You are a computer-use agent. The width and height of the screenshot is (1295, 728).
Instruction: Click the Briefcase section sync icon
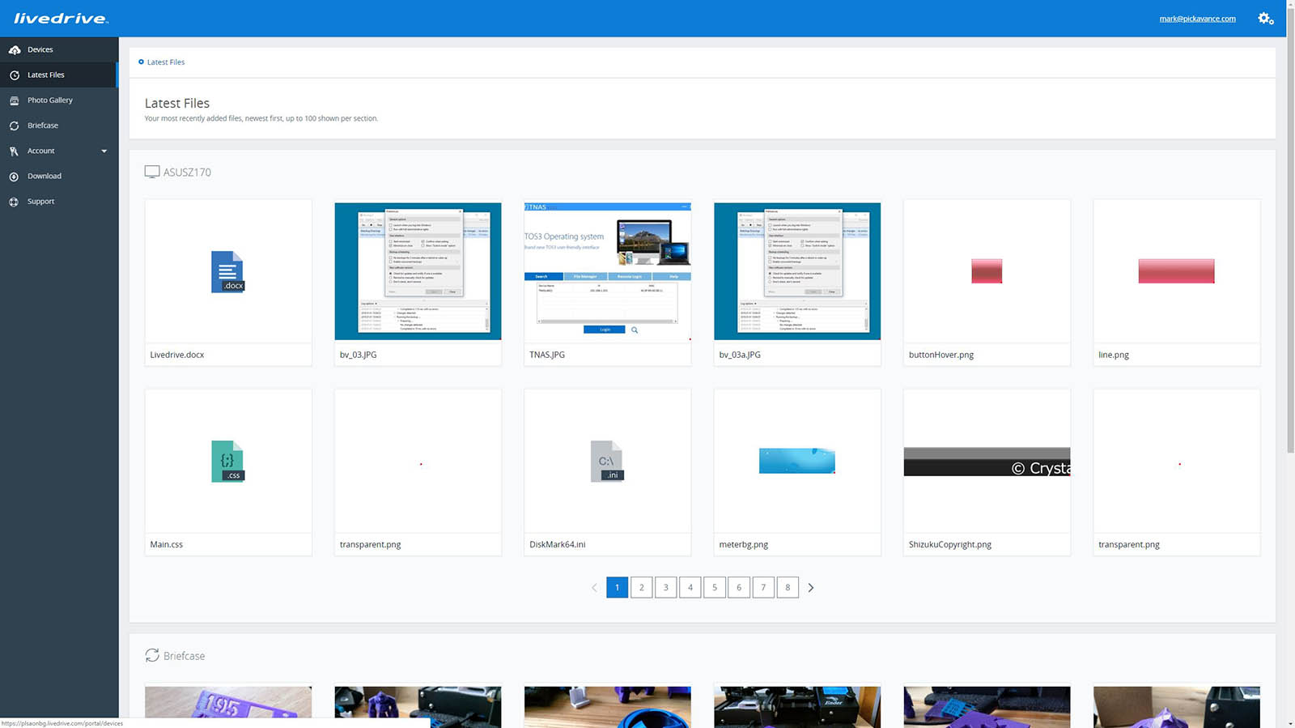click(152, 655)
